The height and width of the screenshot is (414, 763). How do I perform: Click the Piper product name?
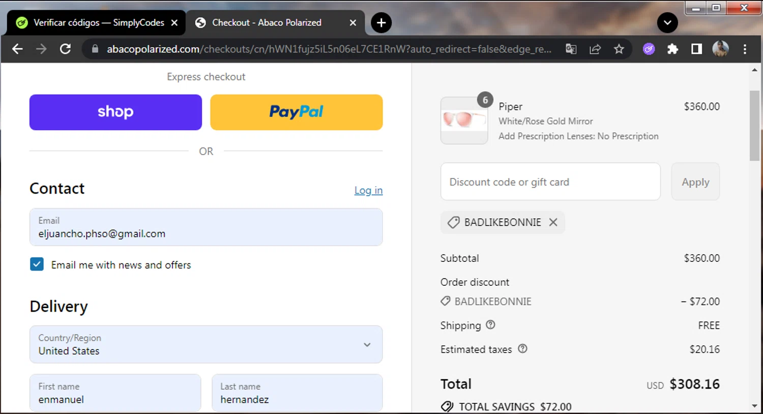click(510, 106)
